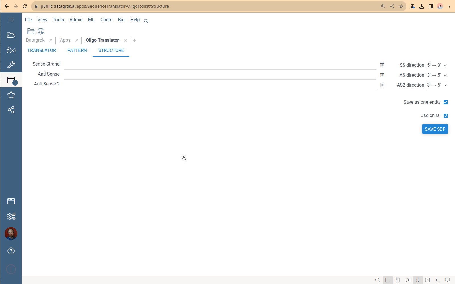Uncheck the Save as one entity checkbox

click(x=446, y=102)
